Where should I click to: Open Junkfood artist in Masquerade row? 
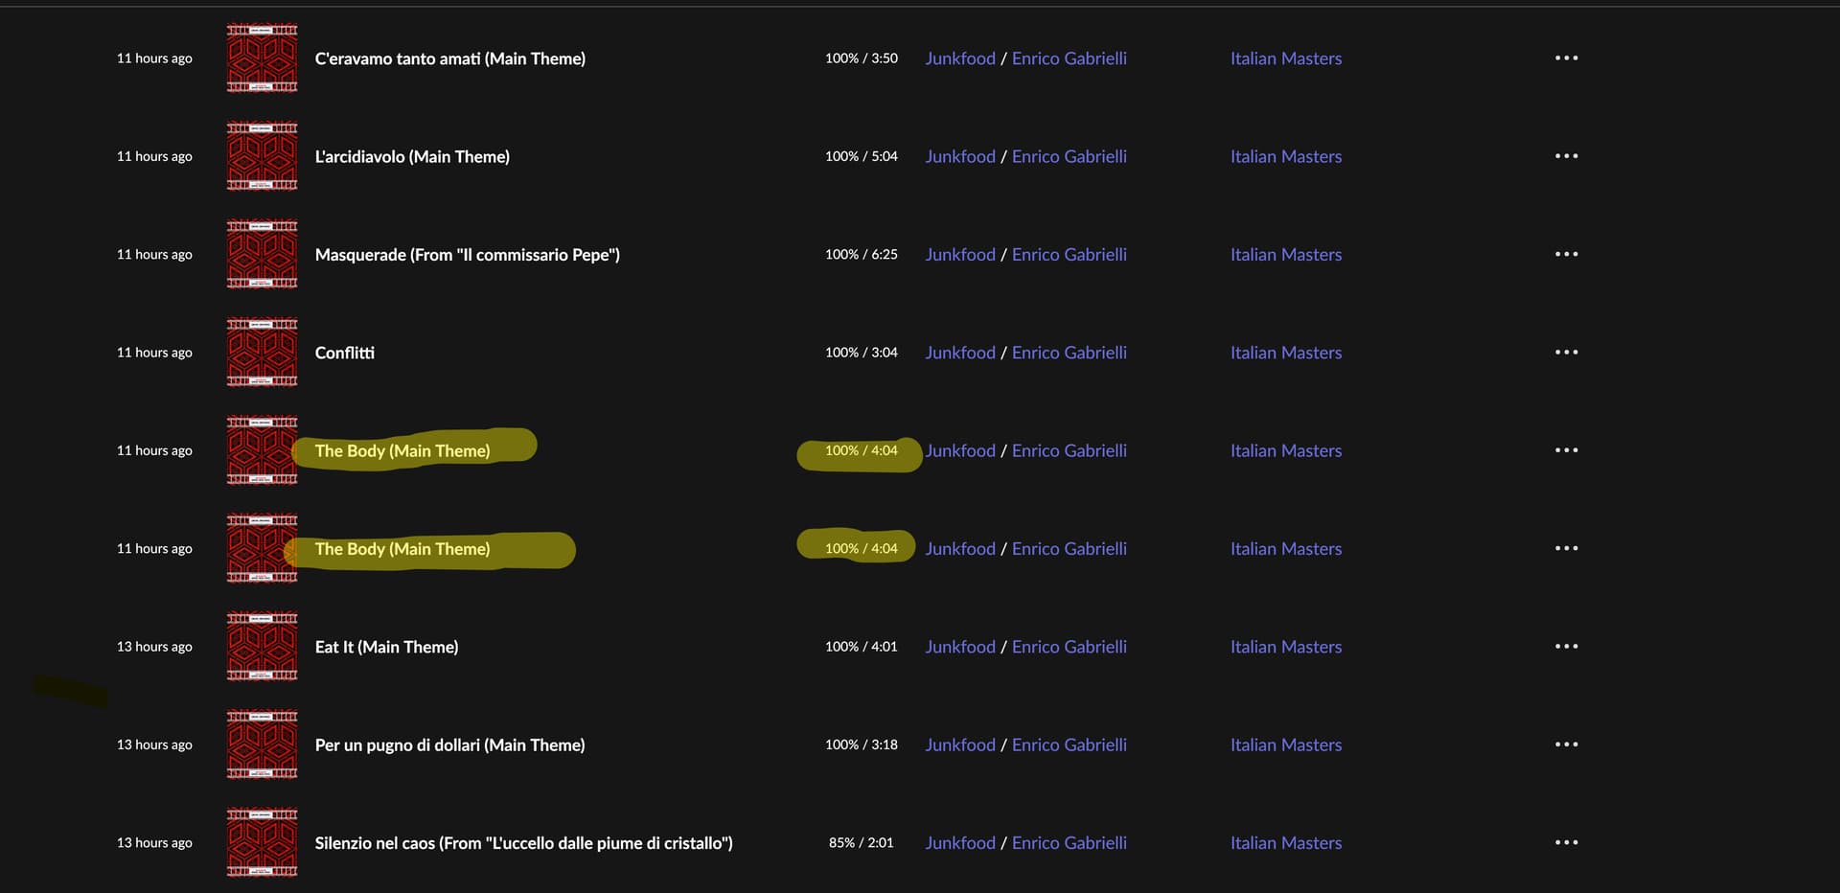tap(960, 254)
